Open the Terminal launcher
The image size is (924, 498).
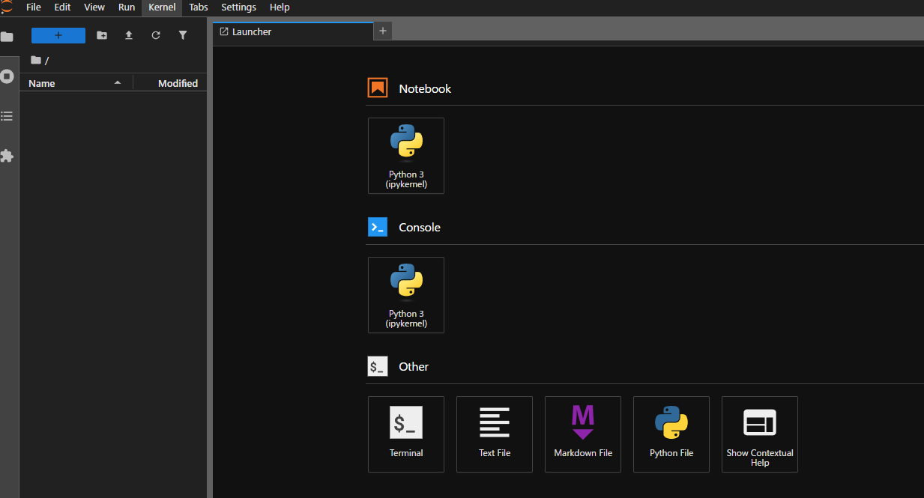click(x=405, y=434)
